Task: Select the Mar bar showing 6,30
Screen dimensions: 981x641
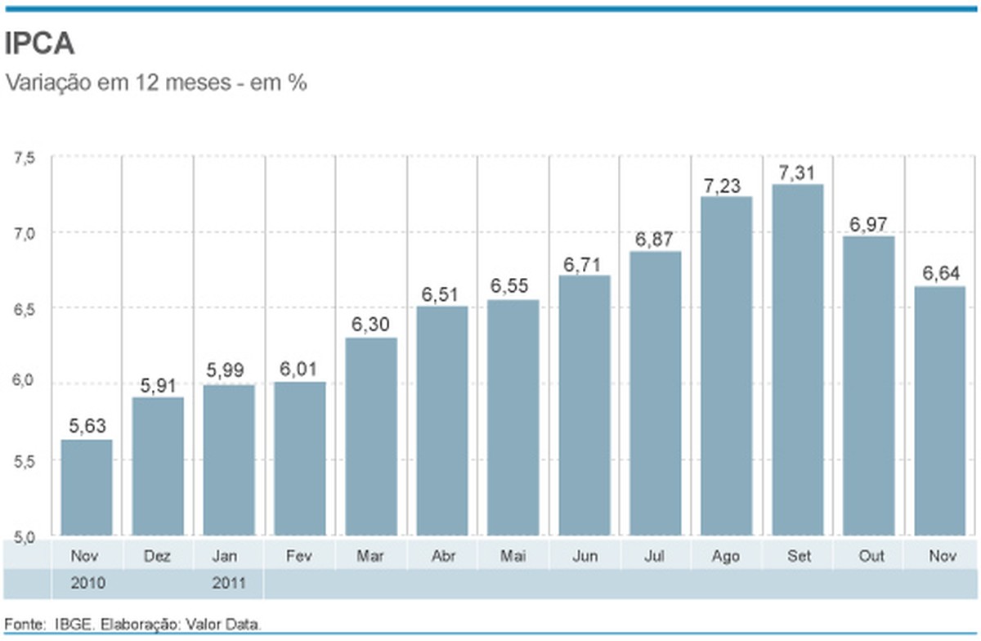Action: [x=372, y=433]
